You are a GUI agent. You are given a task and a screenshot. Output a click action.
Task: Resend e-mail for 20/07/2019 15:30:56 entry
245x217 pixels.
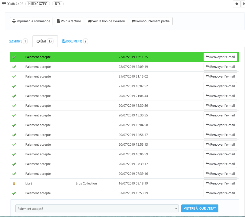(x=220, y=105)
